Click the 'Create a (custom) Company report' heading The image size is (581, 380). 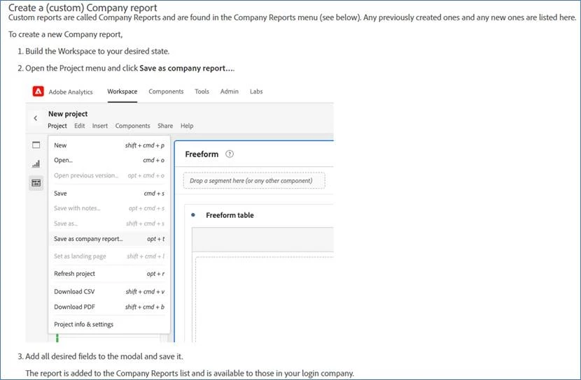(83, 8)
